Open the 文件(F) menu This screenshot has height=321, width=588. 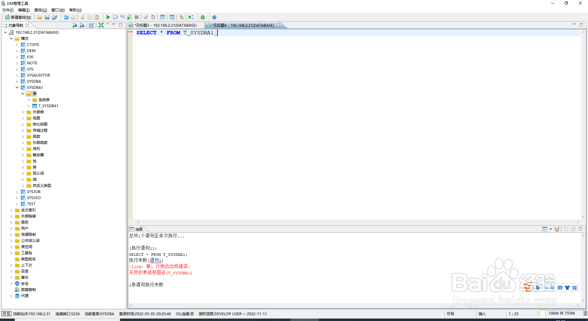[x=8, y=10]
